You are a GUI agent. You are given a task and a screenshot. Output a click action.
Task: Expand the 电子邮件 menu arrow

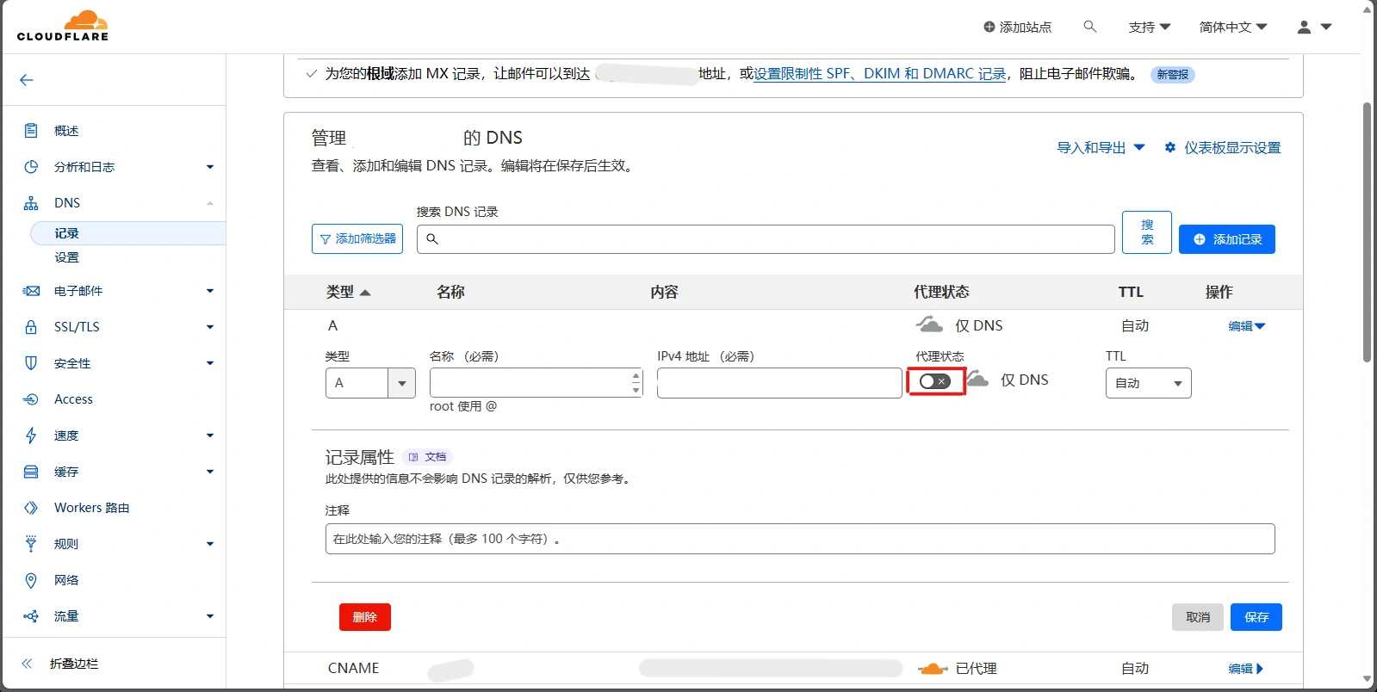tap(209, 291)
